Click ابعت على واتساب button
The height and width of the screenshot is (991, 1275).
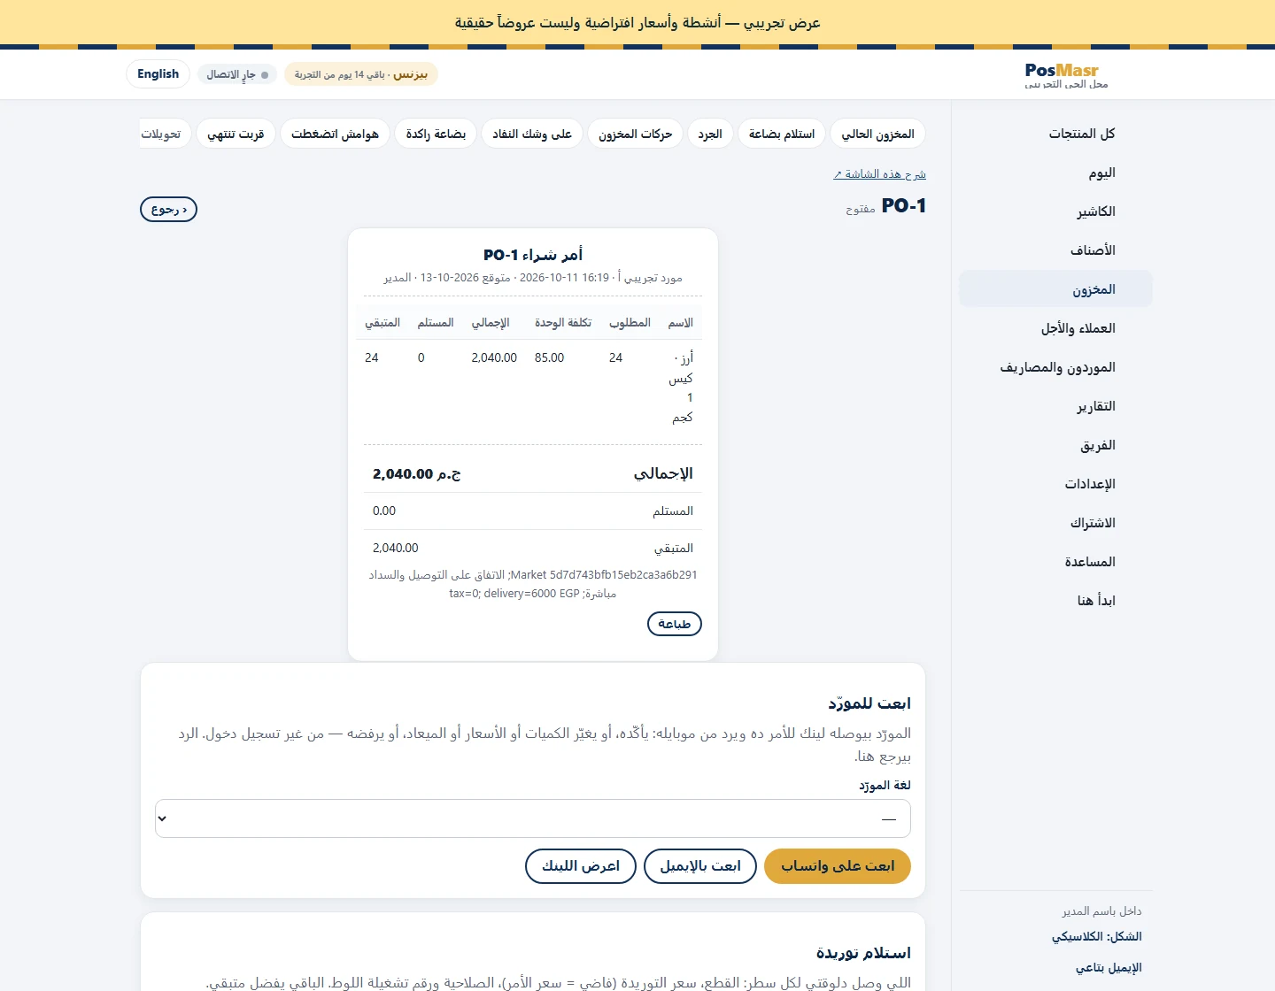[x=838, y=866]
